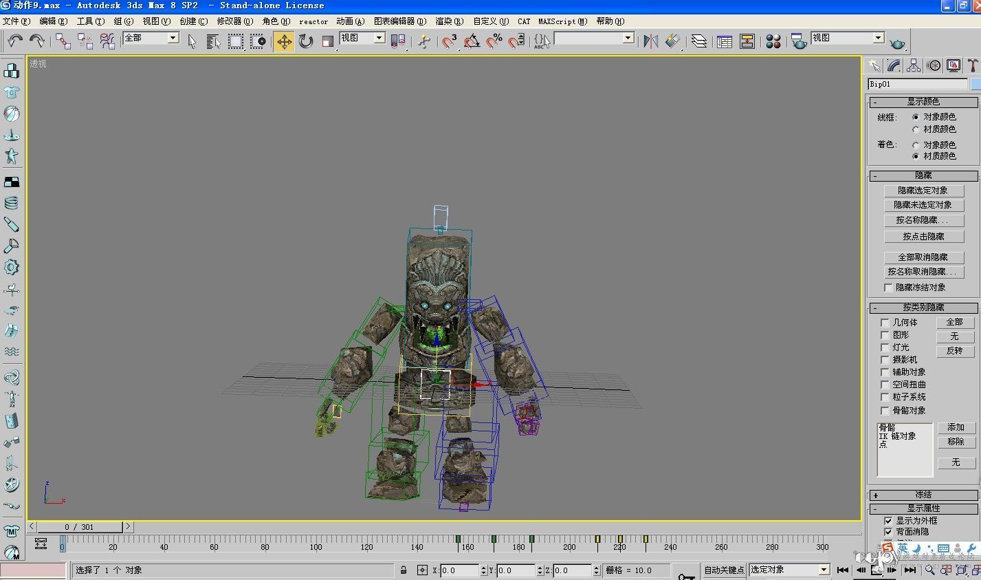Viewport: 981px width, 580px height.
Task: Click the time slider showing 0 / 301
Action: pyautogui.click(x=80, y=527)
